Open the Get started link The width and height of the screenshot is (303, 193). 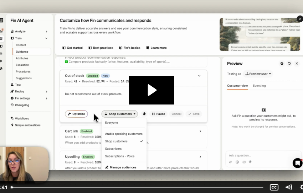pyautogui.click(x=72, y=48)
